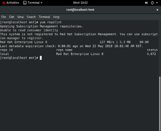Click the terminal cursor at the prompt
Screen dimensions: 161x131
tap(41, 58)
